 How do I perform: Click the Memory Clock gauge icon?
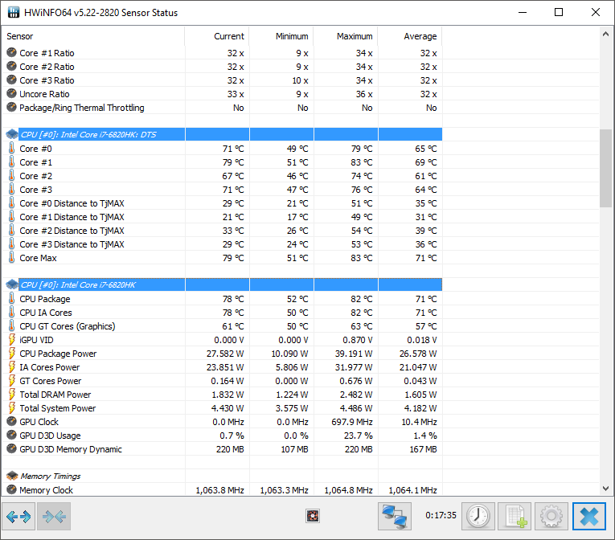[x=12, y=490]
